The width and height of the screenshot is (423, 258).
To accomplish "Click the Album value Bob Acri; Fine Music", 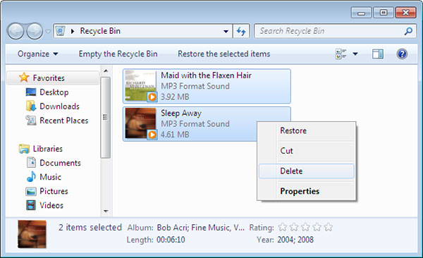I will tap(201, 228).
